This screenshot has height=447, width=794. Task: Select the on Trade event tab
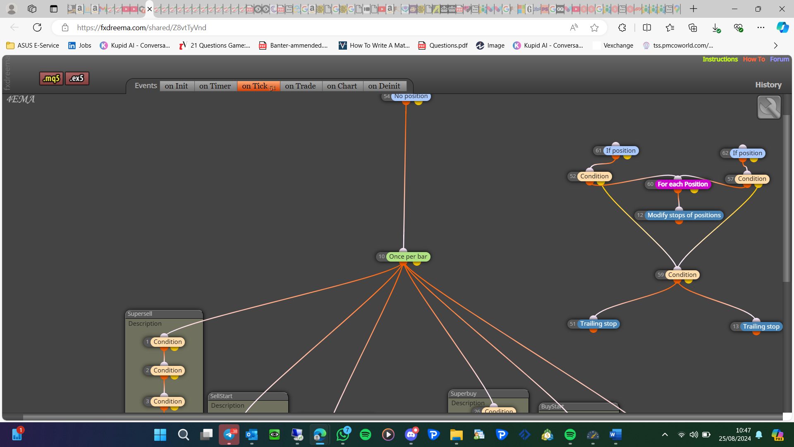pos(301,86)
